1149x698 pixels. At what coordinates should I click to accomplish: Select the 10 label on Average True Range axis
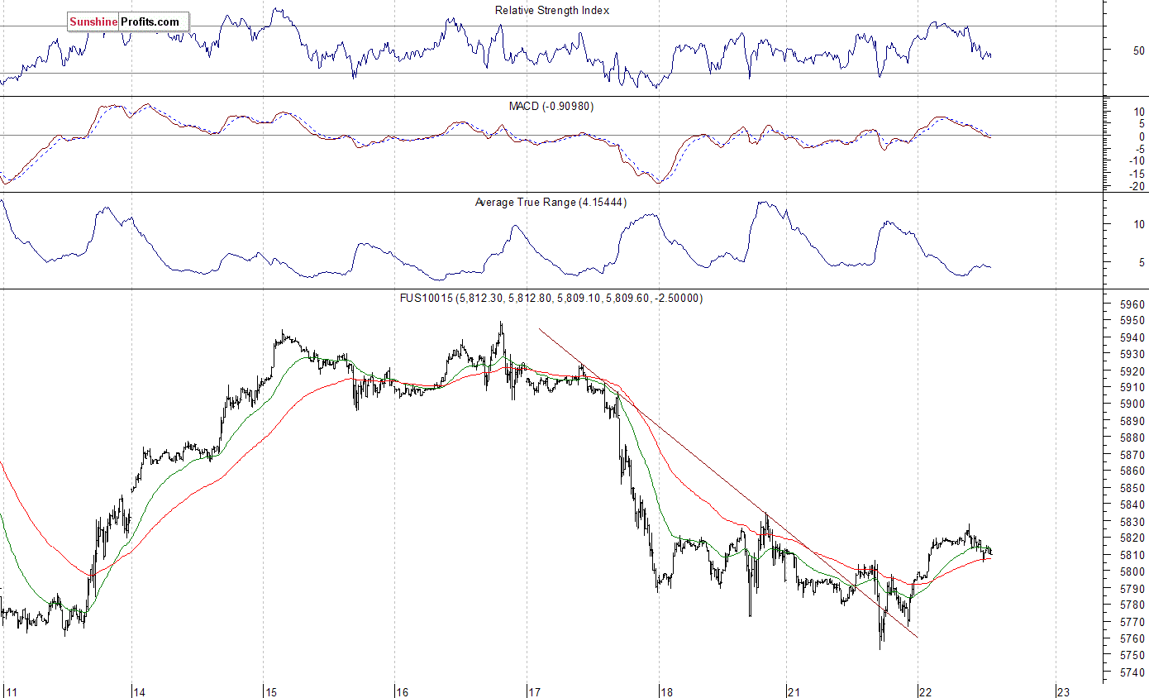(x=1138, y=225)
